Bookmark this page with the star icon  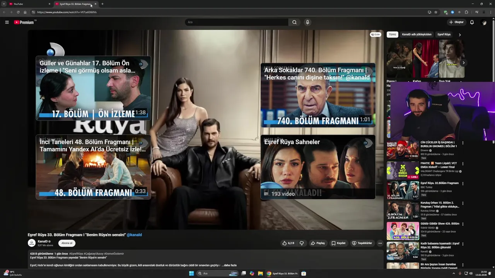point(436,12)
